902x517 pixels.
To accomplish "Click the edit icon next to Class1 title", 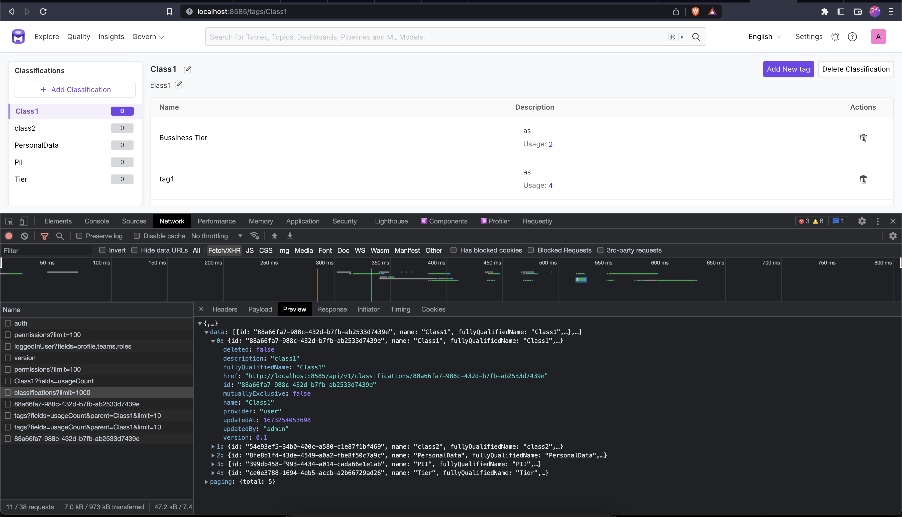I will (187, 70).
